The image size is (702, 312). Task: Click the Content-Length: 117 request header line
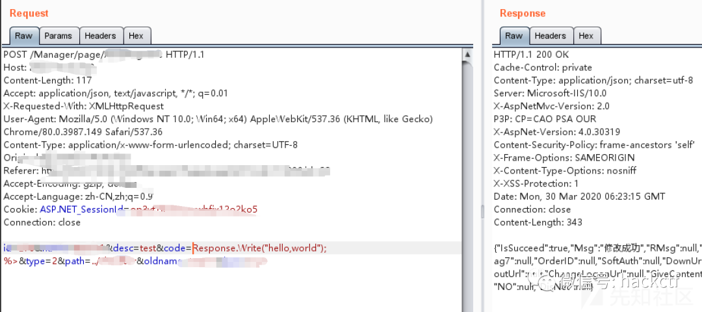47,80
